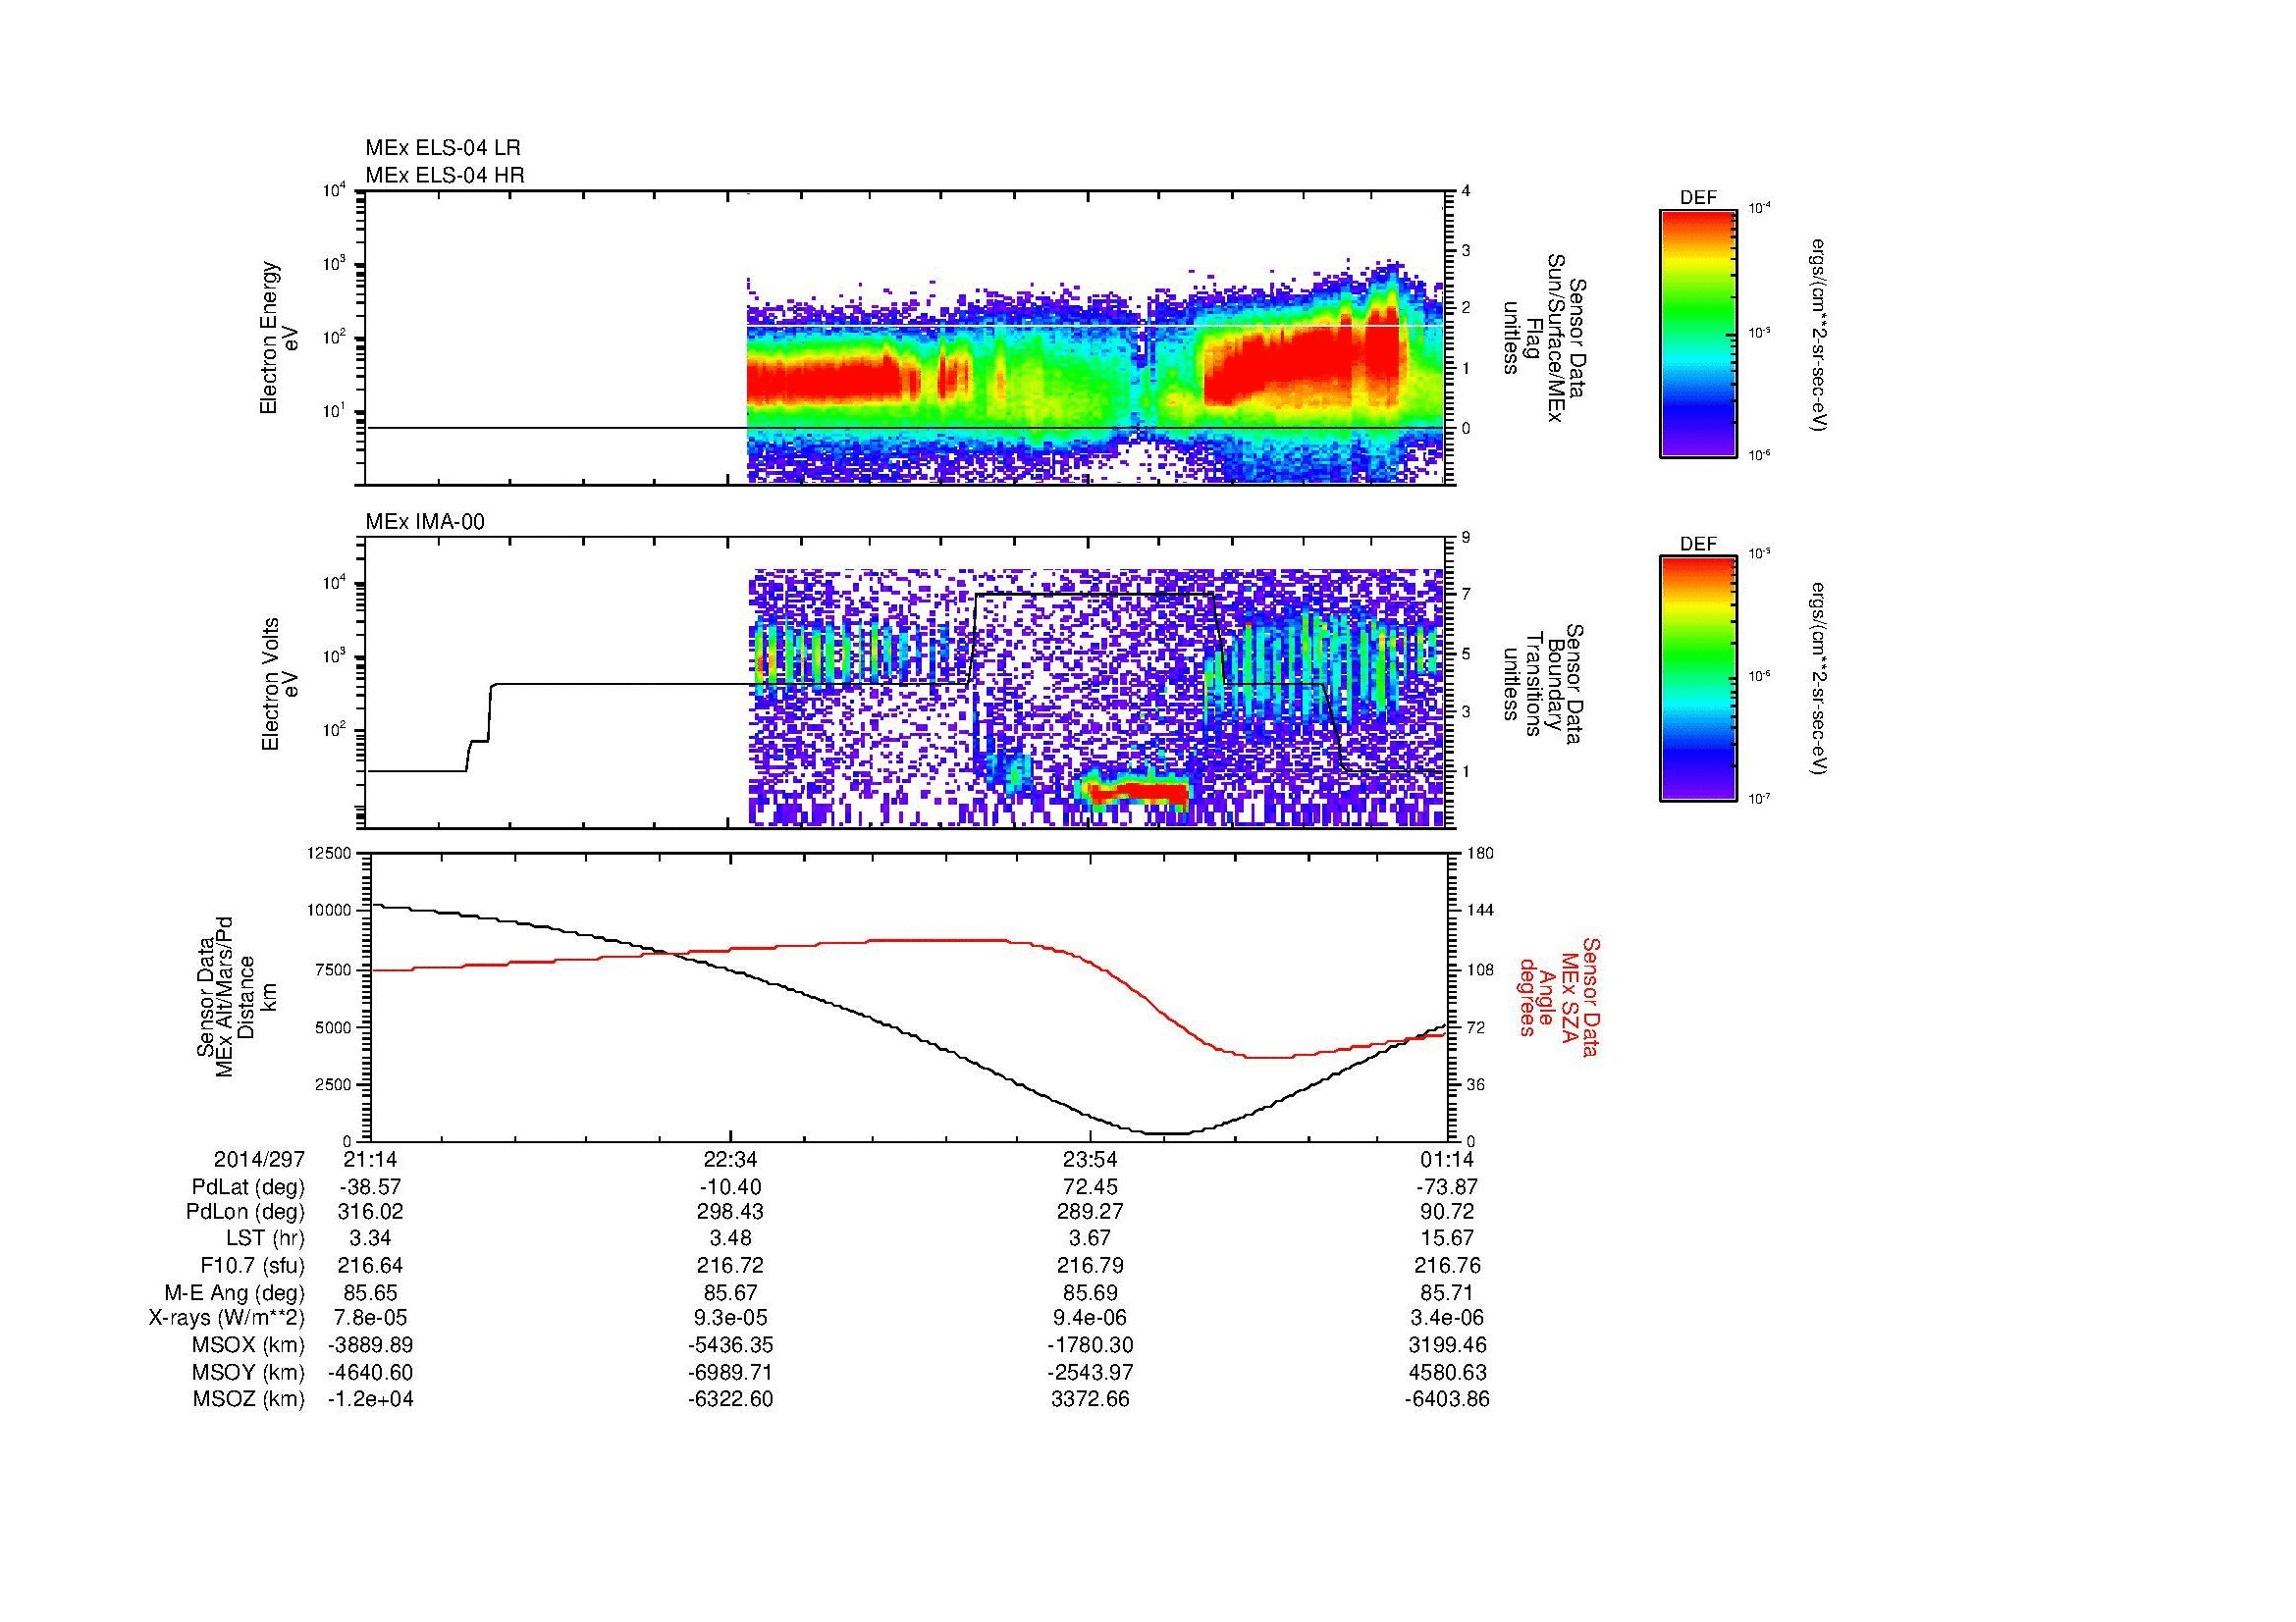Click the PdLat value '-38.57'
This screenshot has height=1622, width=2296.
click(x=371, y=1187)
